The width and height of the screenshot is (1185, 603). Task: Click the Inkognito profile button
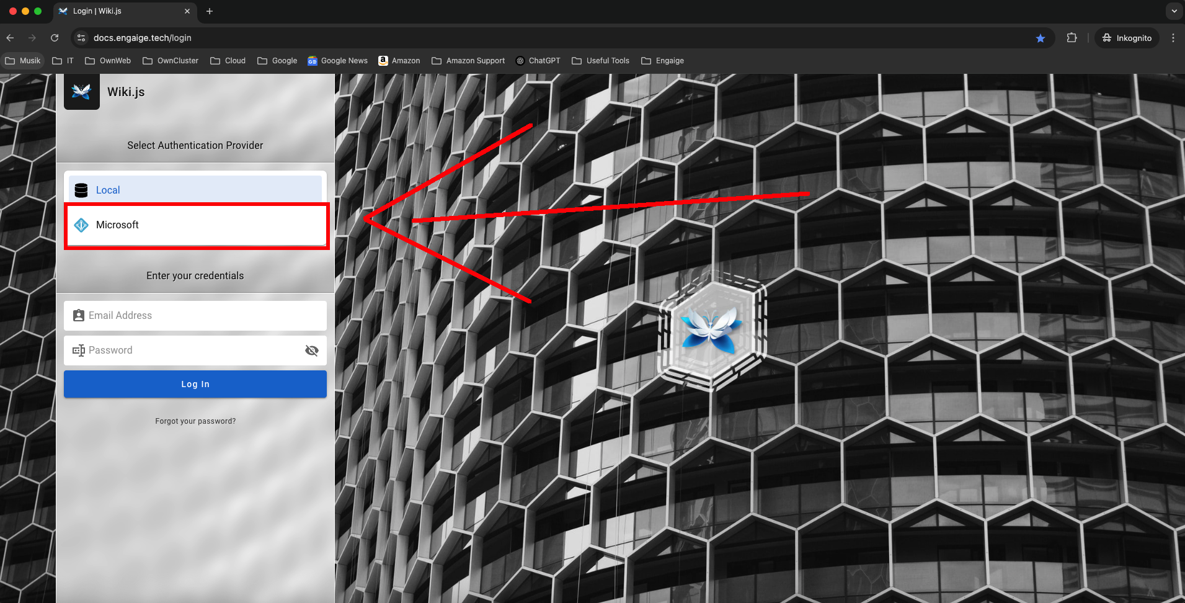coord(1126,38)
